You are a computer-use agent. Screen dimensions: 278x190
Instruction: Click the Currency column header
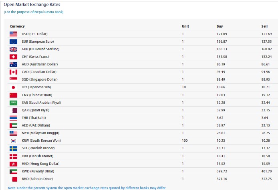[17, 26]
